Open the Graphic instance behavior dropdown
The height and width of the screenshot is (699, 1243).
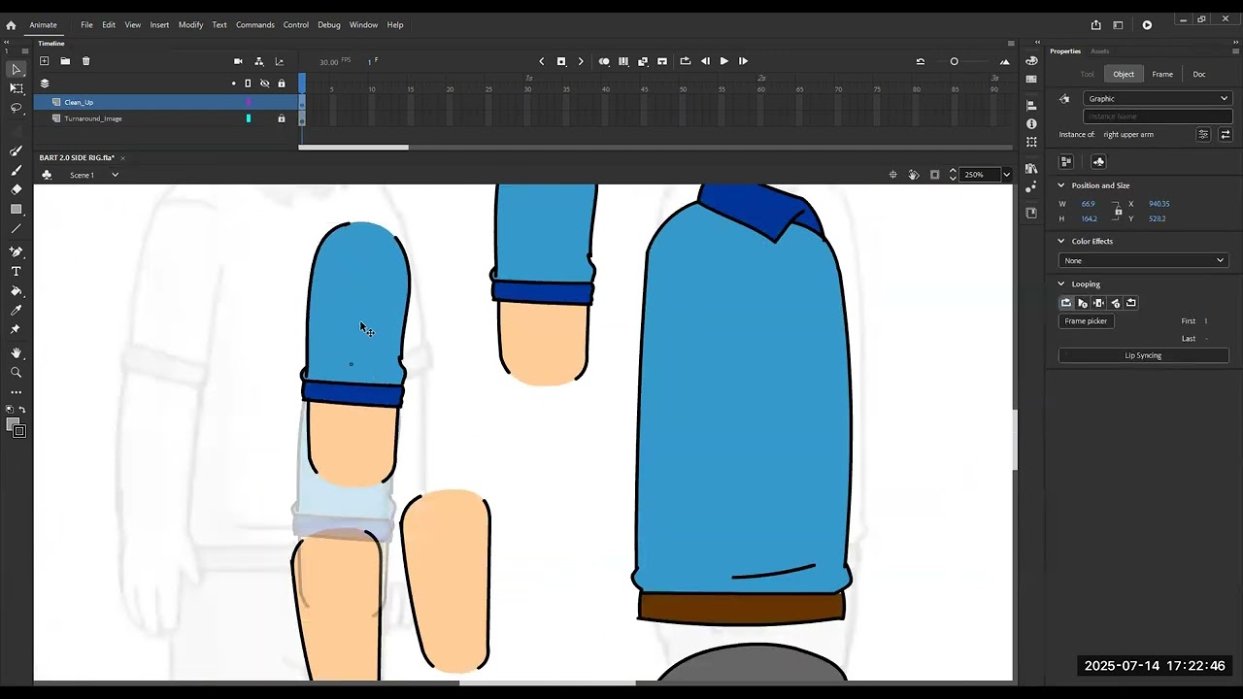[1158, 98]
